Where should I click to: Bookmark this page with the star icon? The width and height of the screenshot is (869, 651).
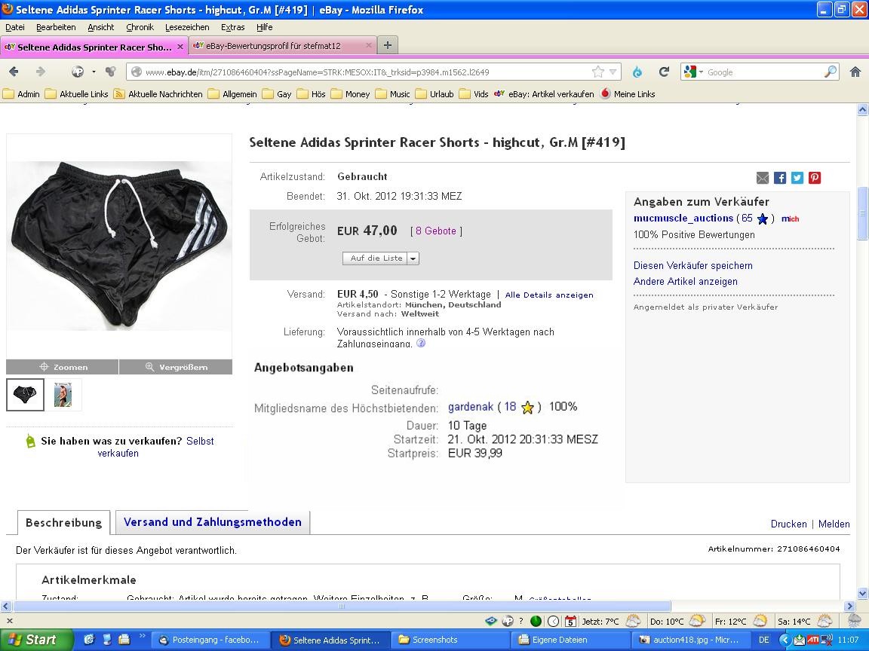point(598,72)
